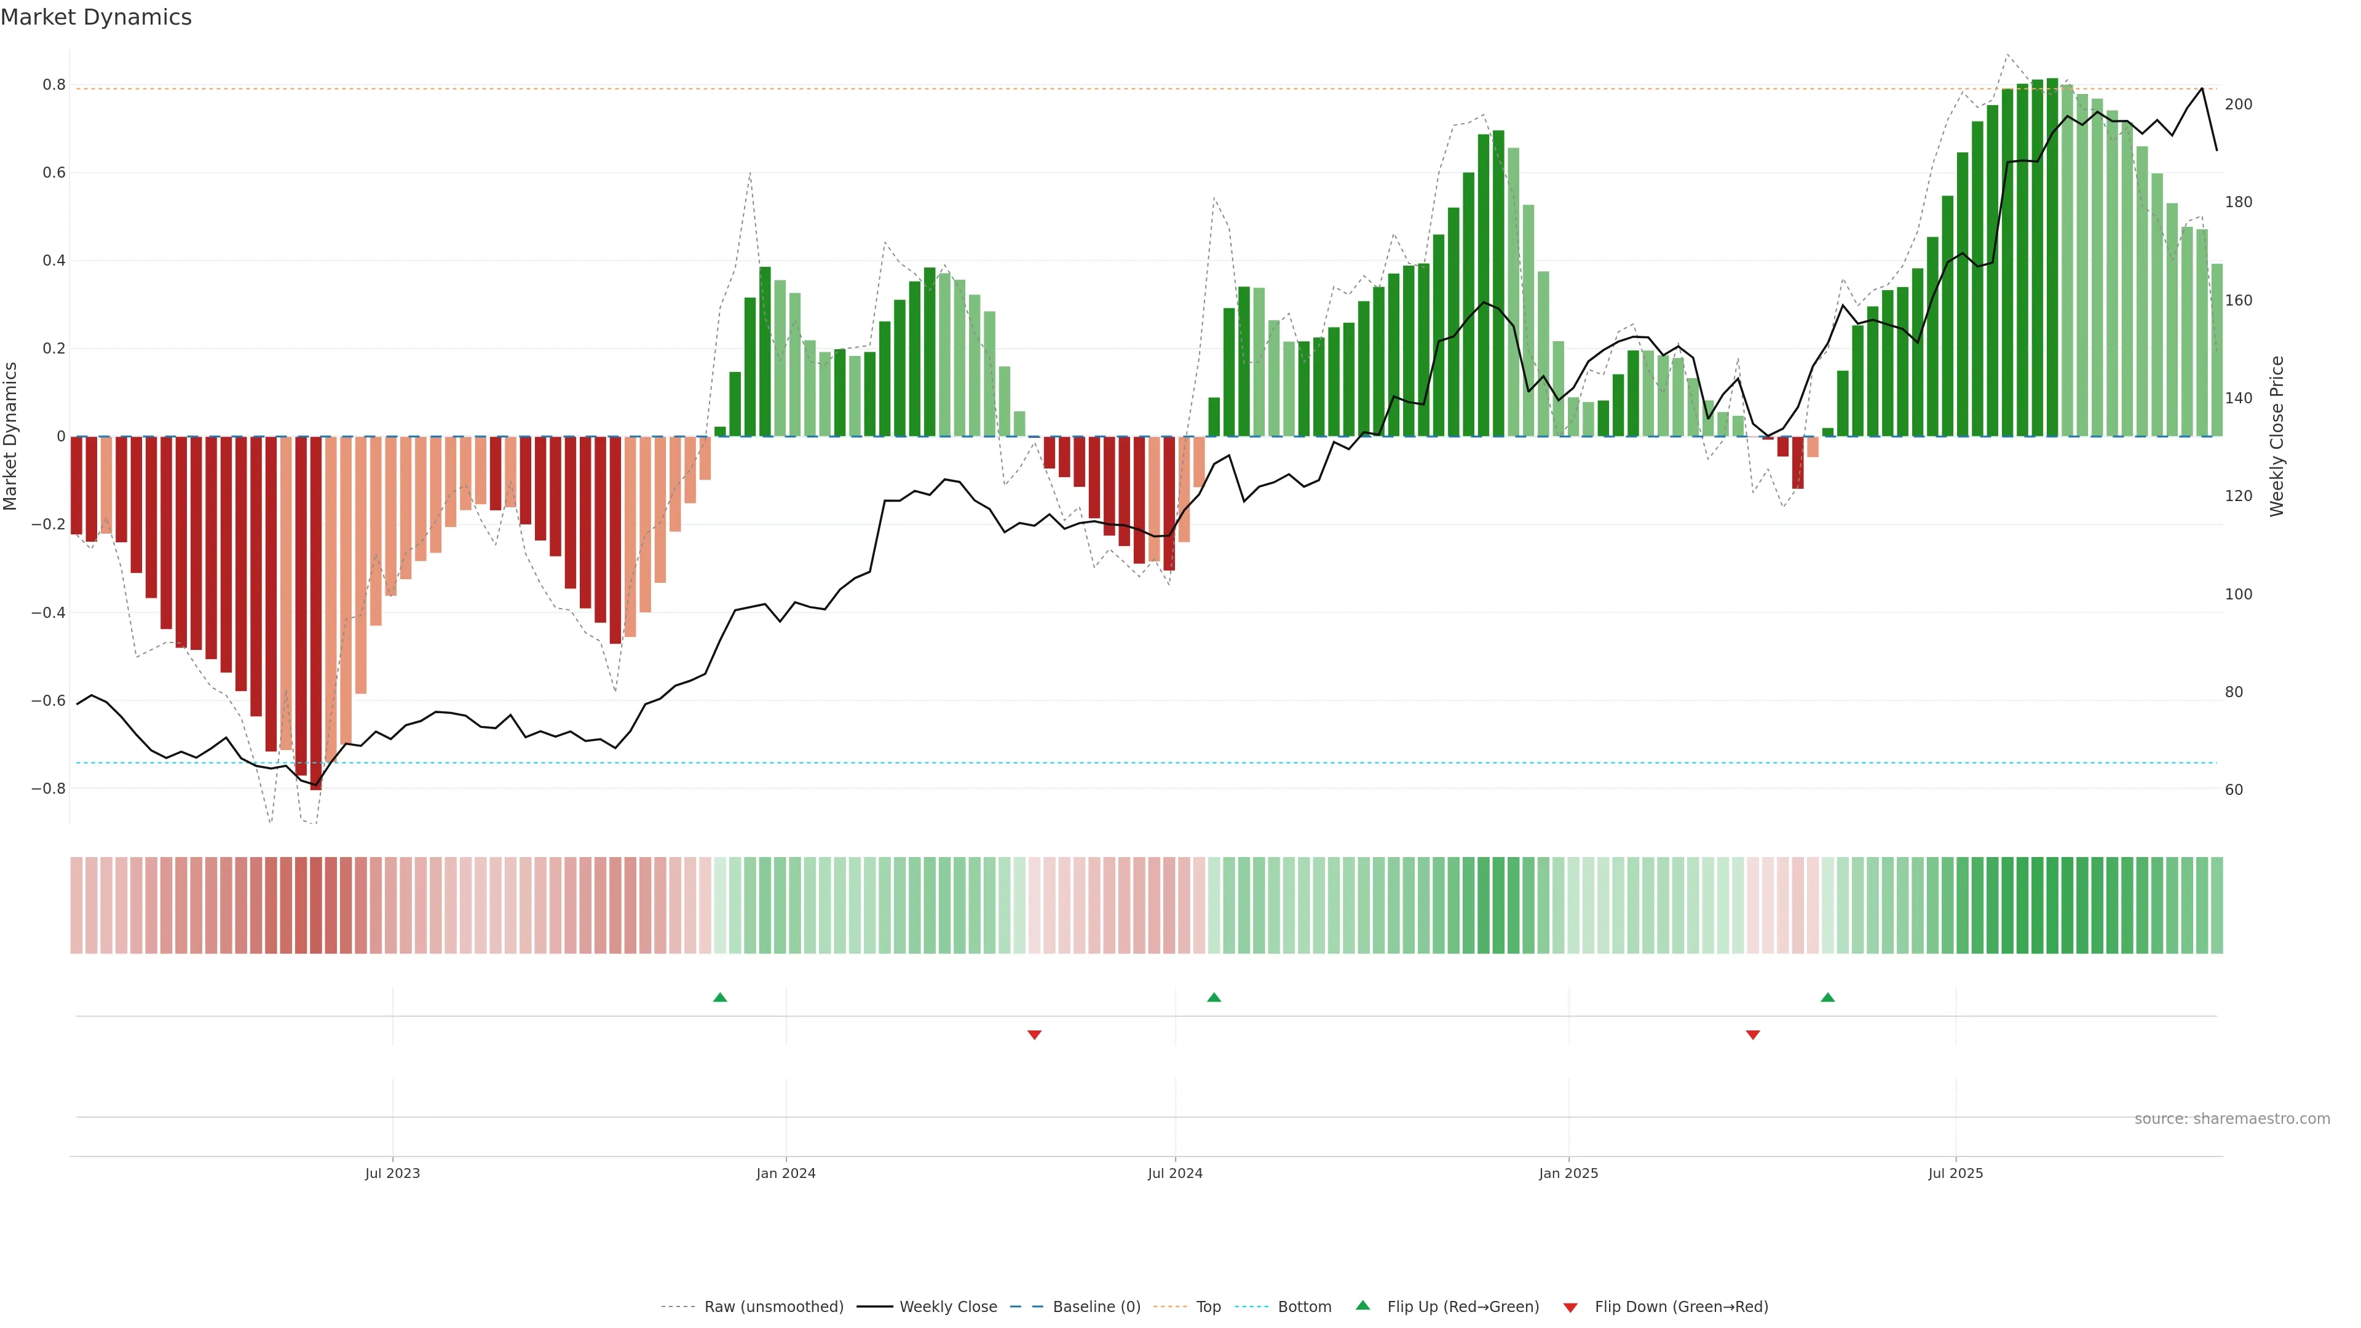This screenshot has width=2361, height=1328.
Task: Click the green Flip Up triangle after Jul 2024
Action: (x=1214, y=997)
